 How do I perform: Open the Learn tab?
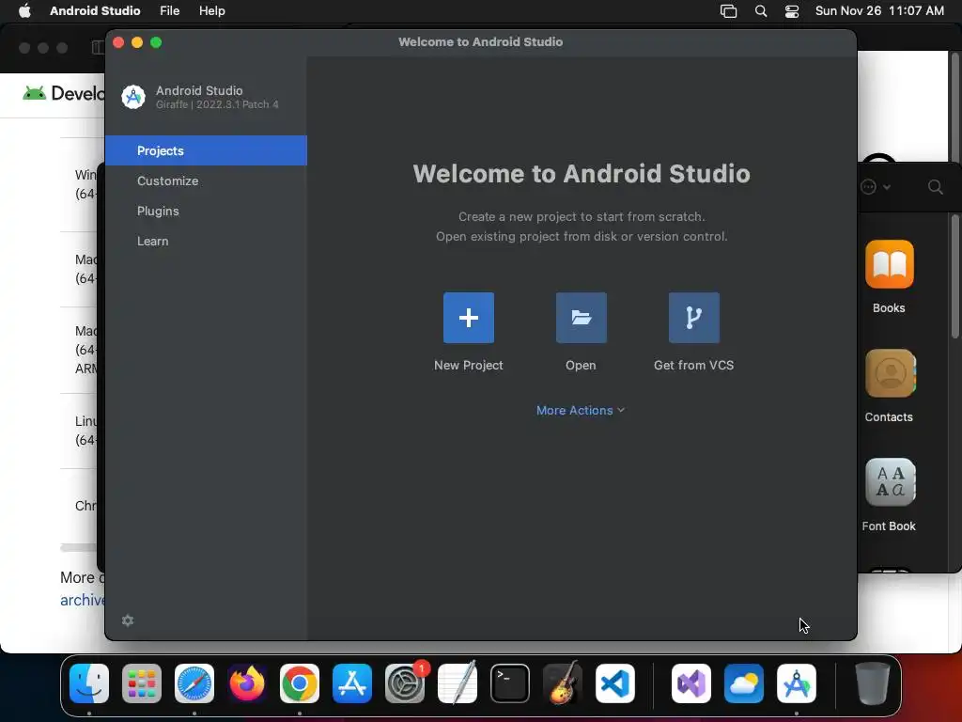pyautogui.click(x=206, y=241)
